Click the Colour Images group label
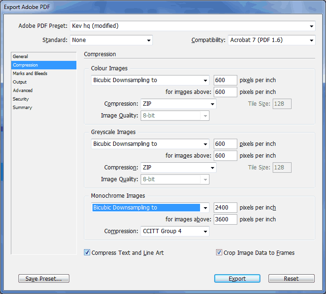This screenshot has width=326, height=294. [x=109, y=68]
